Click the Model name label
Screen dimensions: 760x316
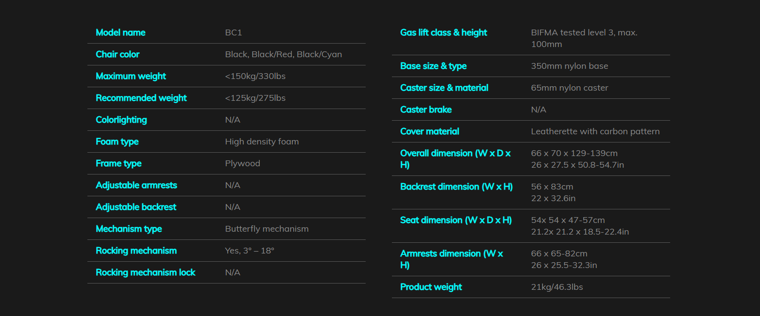[x=120, y=32]
